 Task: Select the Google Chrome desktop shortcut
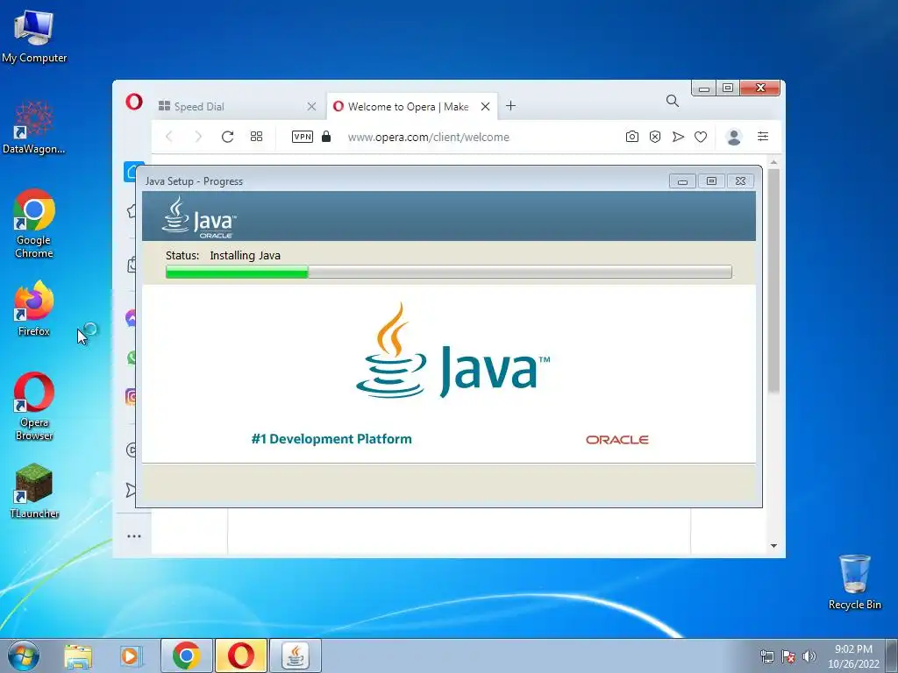click(x=34, y=223)
